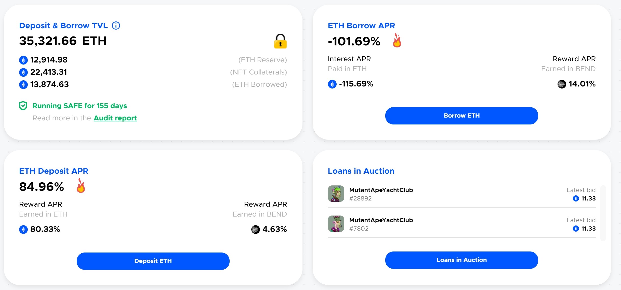This screenshot has height=290, width=621.
Task: Click the ETH icon beside 13,874.63 borrowed
Action: point(23,84)
